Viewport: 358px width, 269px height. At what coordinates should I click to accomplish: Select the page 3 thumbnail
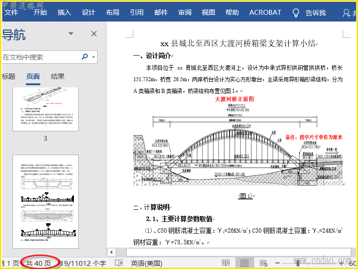tap(46, 109)
